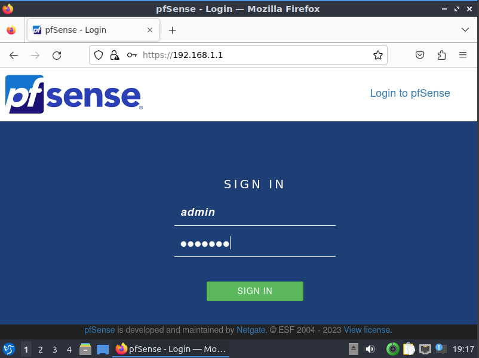Click the green power manager tray icon
Image resolution: width=479 pixels, height=358 pixels.
pos(392,349)
